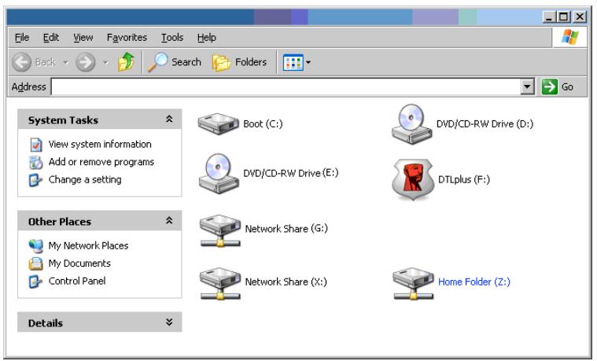Click the Network Share (X:) label
This screenshot has width=597, height=361.
tap(286, 282)
